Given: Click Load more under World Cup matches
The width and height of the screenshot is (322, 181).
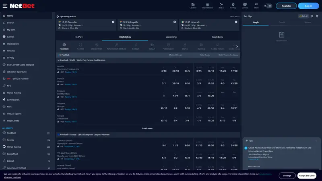Looking at the screenshot, I should 148,128.
